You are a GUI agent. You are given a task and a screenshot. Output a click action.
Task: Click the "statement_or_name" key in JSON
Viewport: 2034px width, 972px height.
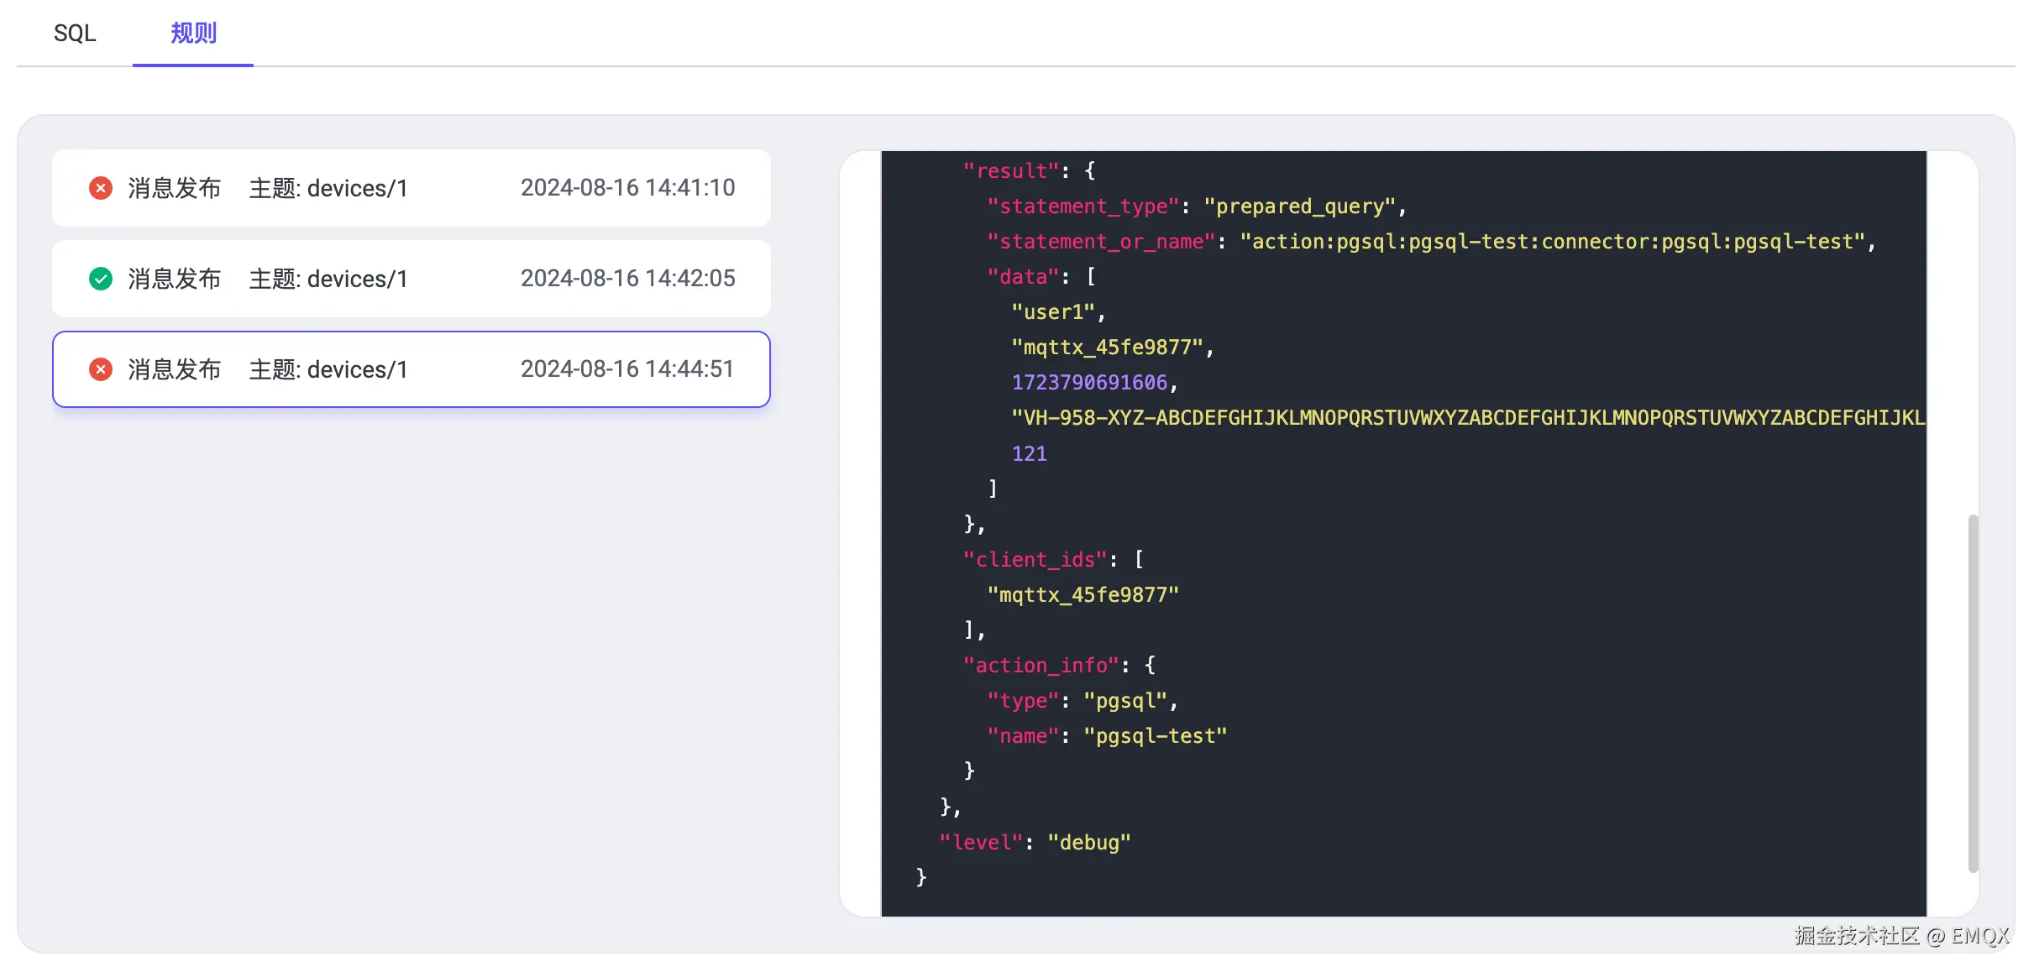tap(1101, 242)
